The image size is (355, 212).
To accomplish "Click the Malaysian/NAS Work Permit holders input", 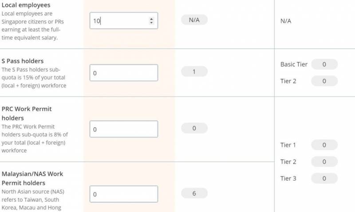I will click(x=124, y=194).
